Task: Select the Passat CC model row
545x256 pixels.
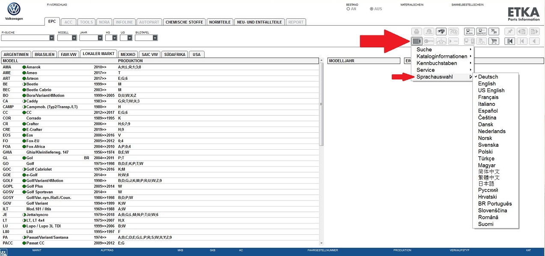Action: 160,243
